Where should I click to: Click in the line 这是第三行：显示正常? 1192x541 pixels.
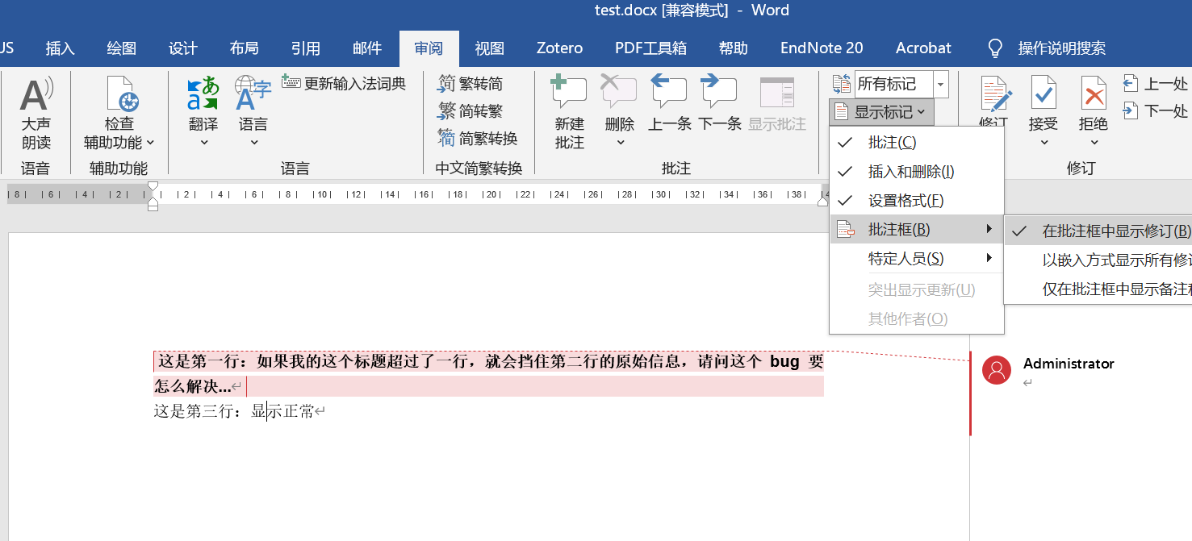234,412
